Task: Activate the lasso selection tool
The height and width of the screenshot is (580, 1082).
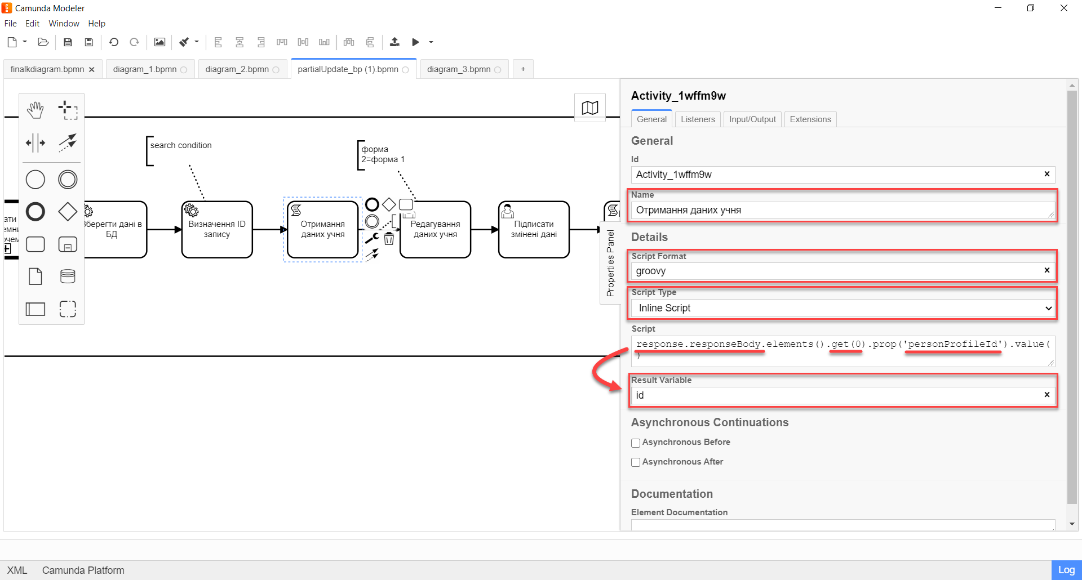Action: (x=68, y=110)
